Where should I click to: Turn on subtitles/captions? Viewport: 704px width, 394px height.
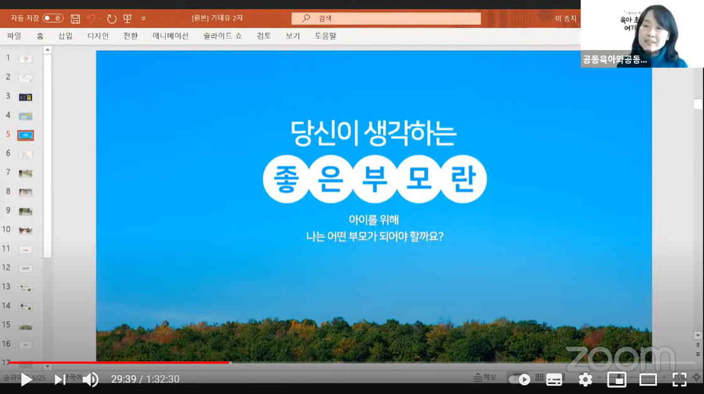tap(554, 380)
